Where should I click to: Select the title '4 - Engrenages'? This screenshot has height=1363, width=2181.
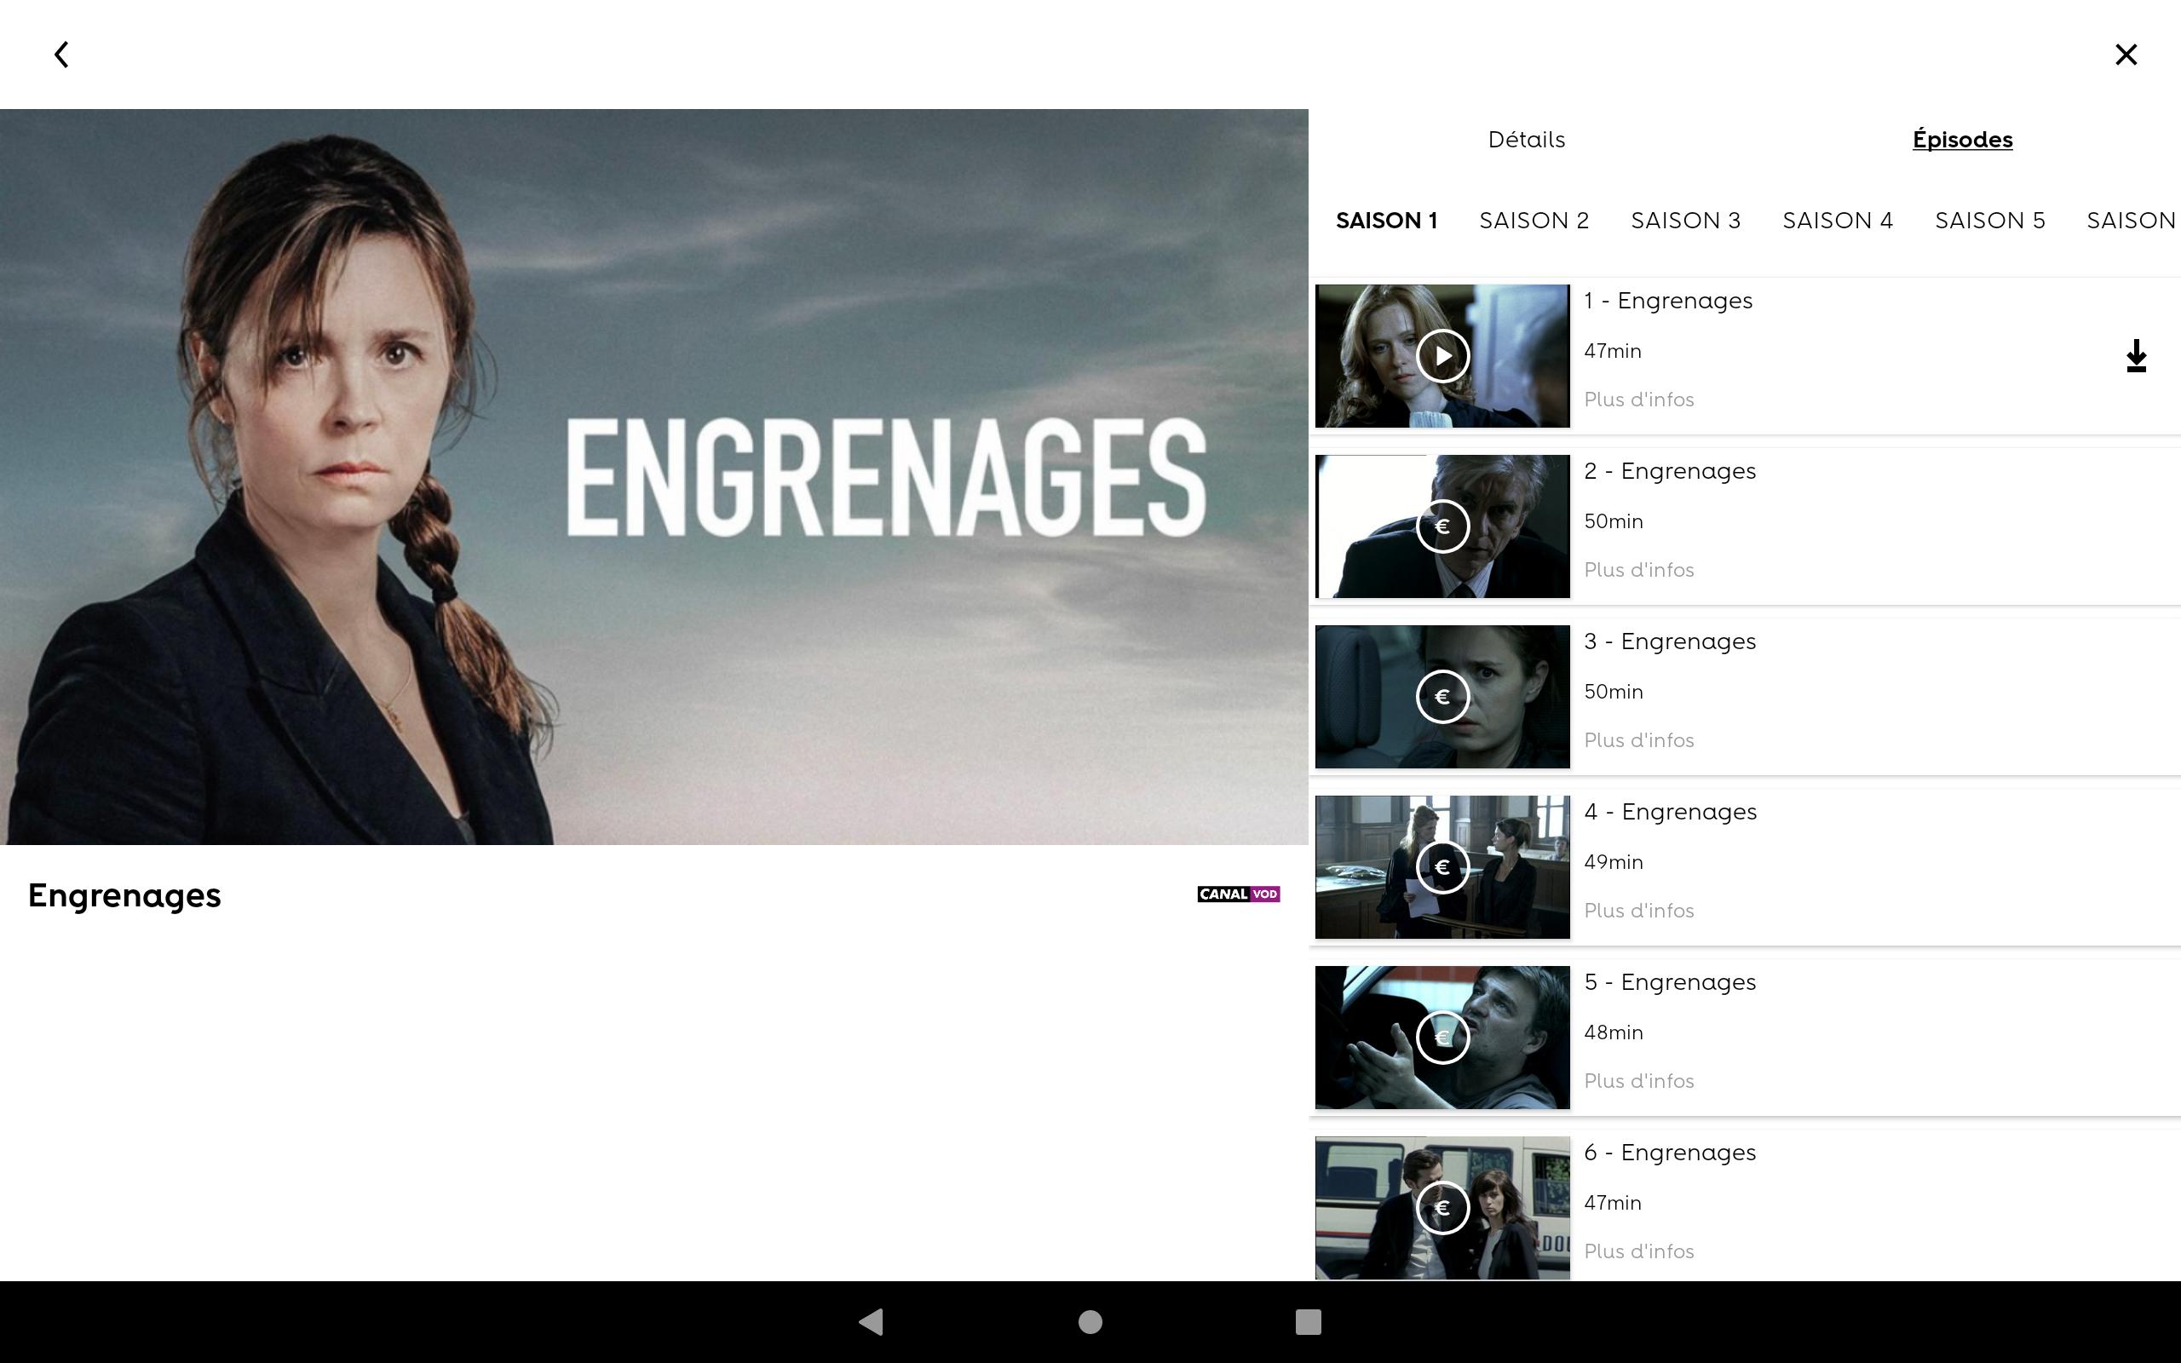coord(1670,812)
